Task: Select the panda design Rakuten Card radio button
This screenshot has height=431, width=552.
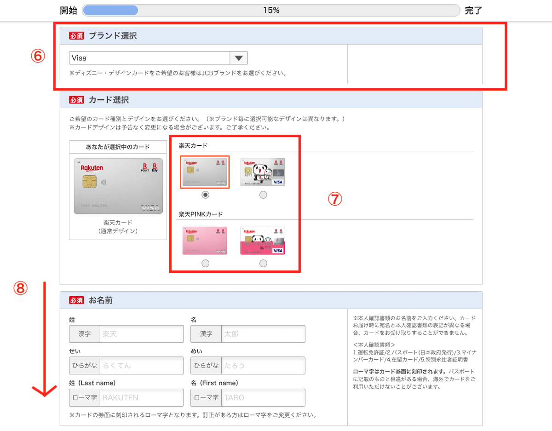Action: tap(263, 195)
